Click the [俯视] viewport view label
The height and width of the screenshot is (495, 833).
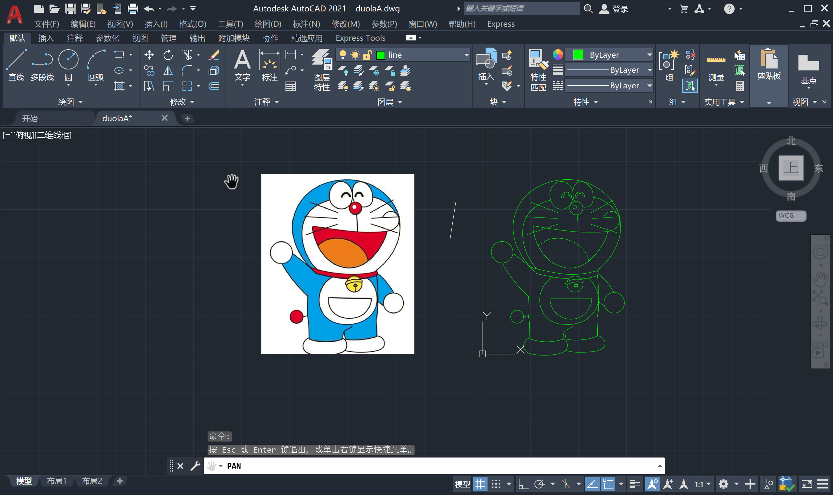point(24,135)
